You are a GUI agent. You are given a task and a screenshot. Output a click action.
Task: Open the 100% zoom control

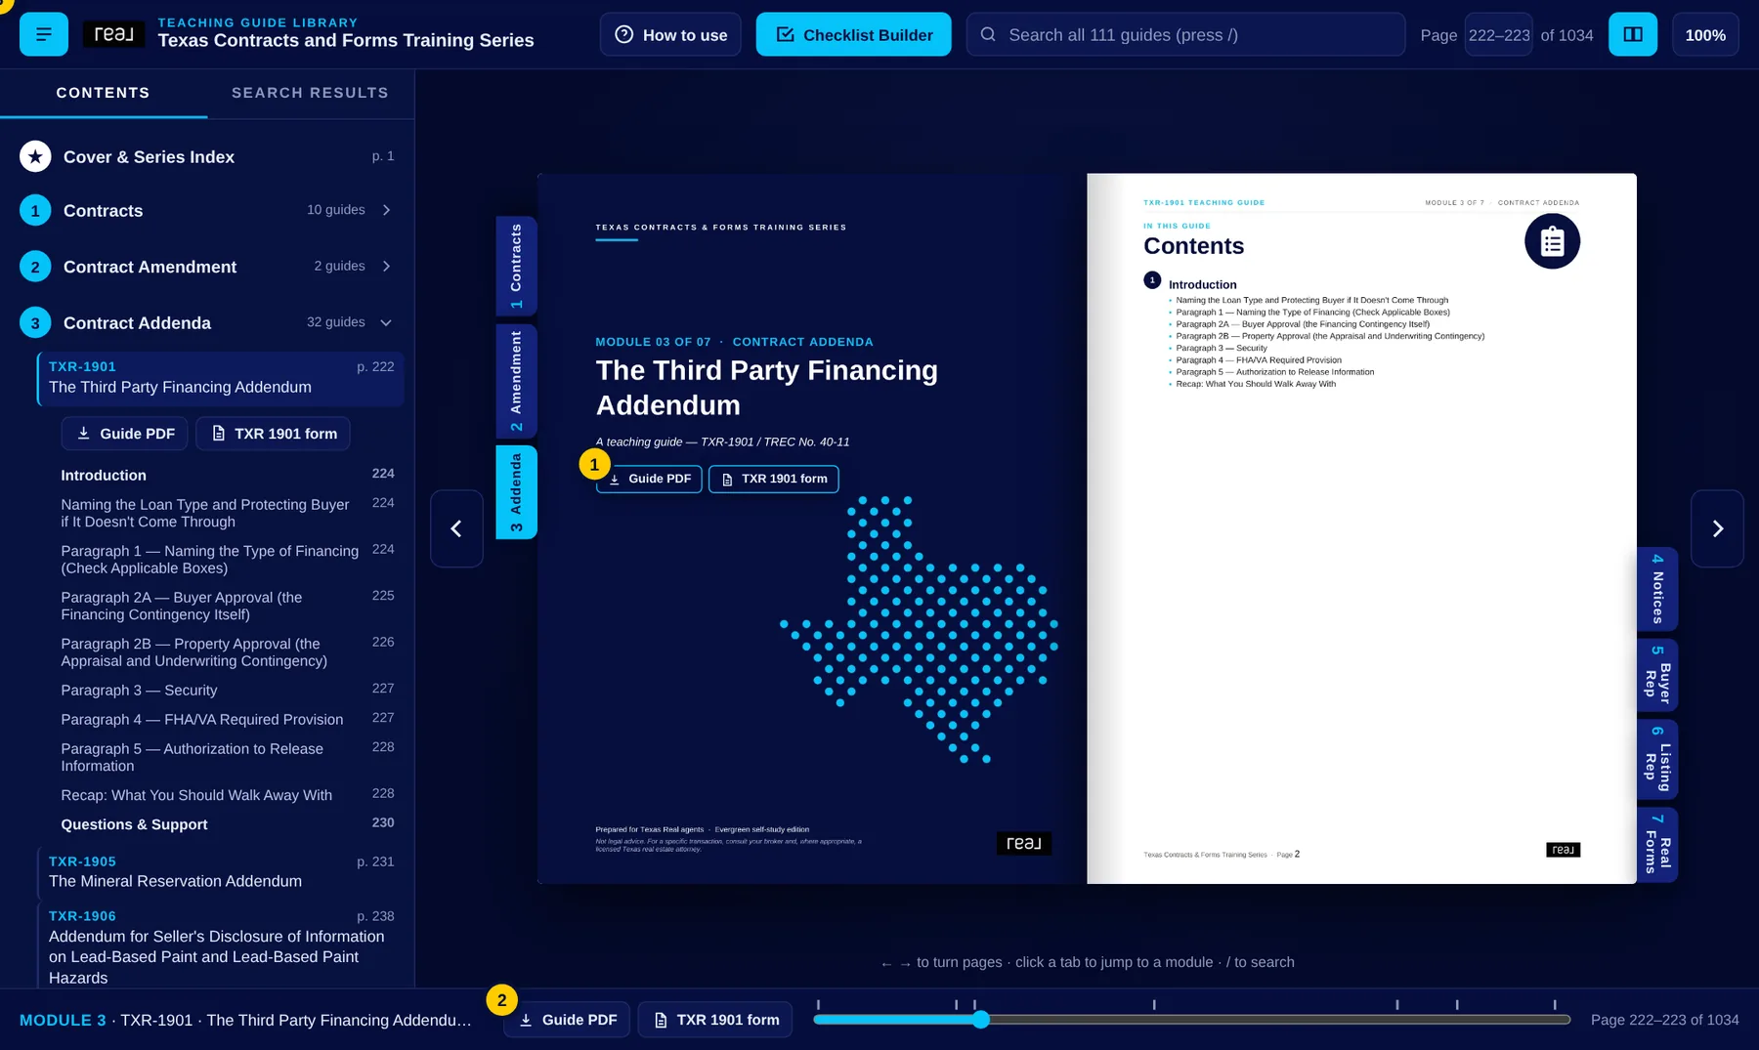click(1705, 34)
